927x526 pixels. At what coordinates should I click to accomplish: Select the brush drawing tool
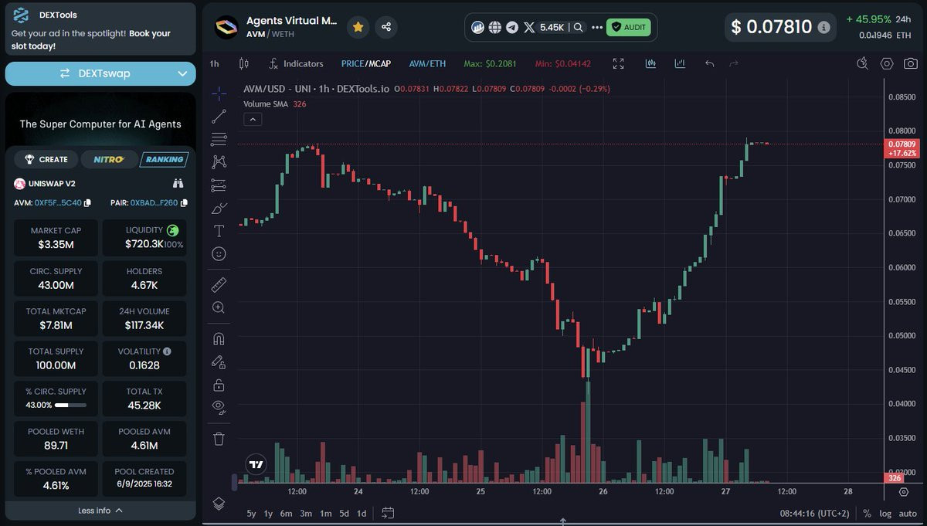(x=219, y=208)
